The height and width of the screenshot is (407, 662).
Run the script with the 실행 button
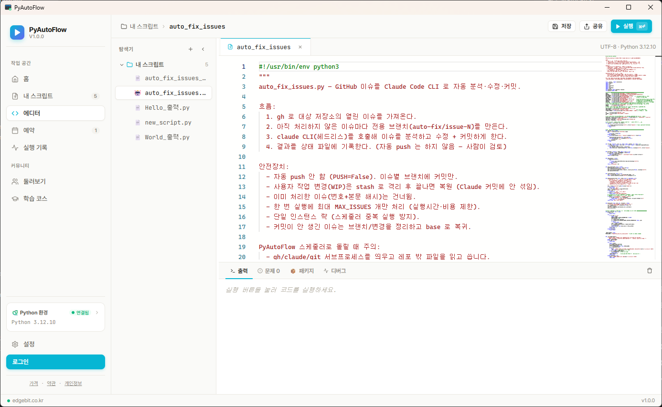coord(631,26)
